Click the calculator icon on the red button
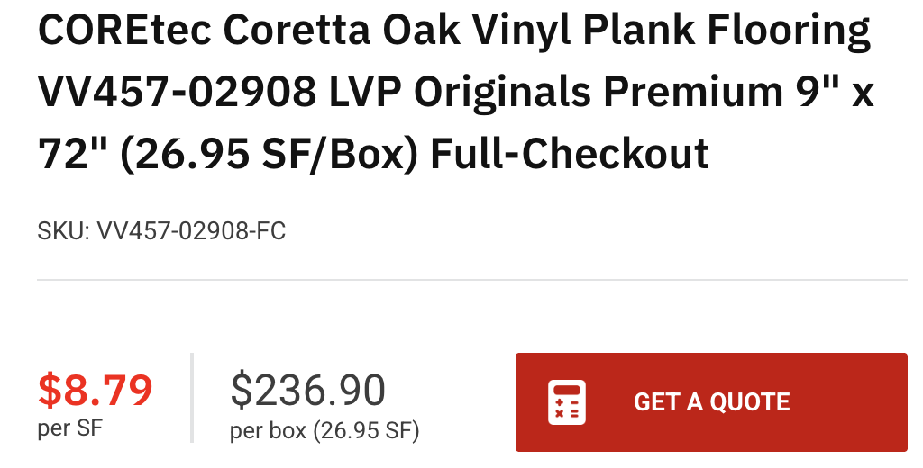 click(567, 402)
